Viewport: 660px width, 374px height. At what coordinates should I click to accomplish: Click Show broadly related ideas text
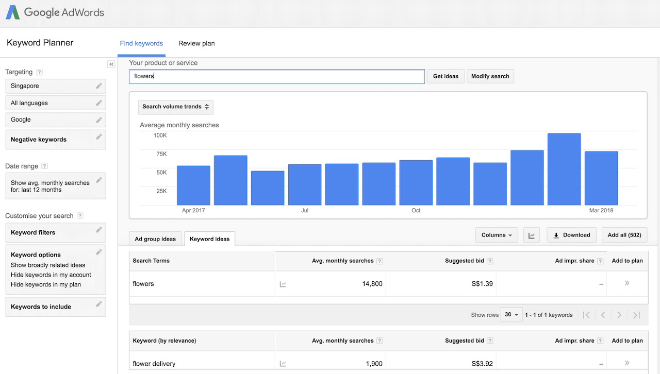[48, 265]
